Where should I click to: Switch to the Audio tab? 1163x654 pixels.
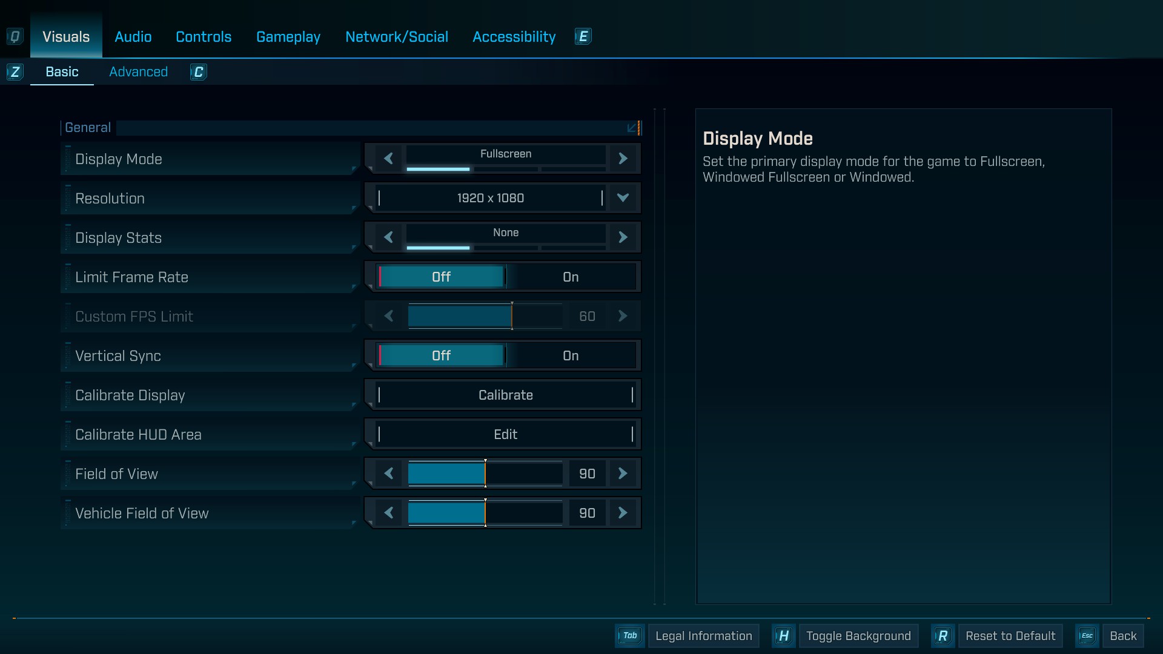[133, 37]
